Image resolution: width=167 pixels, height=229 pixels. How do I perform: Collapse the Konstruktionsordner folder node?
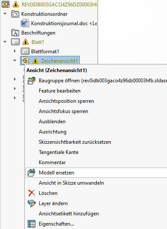[5, 14]
